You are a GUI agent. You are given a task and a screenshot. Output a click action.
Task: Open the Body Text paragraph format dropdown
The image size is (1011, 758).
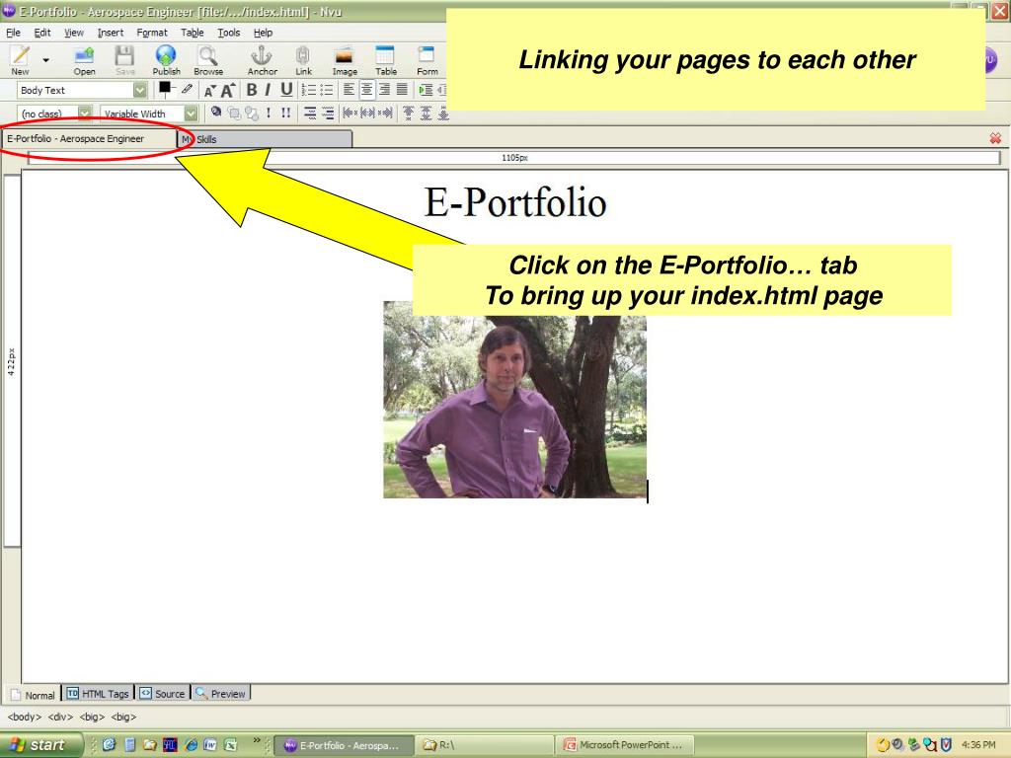click(82, 90)
